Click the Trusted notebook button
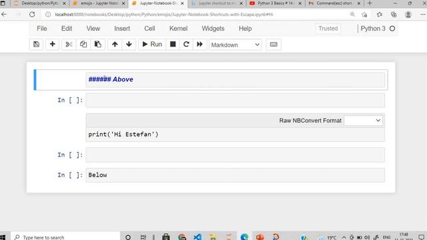427x240 pixels. click(x=328, y=28)
